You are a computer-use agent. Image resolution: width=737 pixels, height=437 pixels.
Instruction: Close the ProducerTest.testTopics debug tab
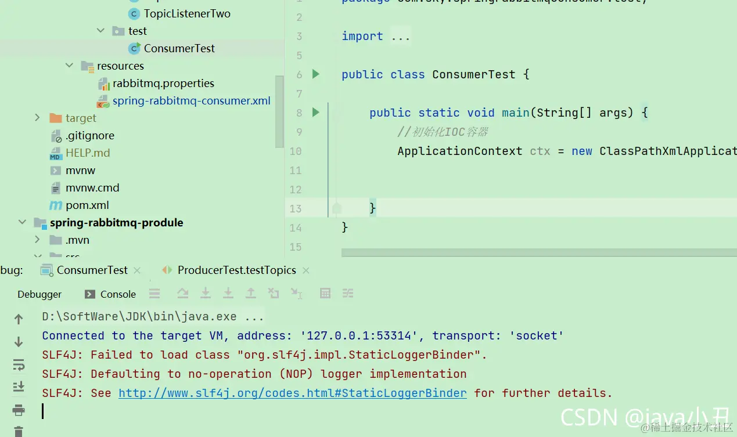pyautogui.click(x=306, y=270)
